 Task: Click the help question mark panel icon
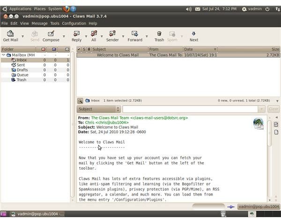point(73,9)
